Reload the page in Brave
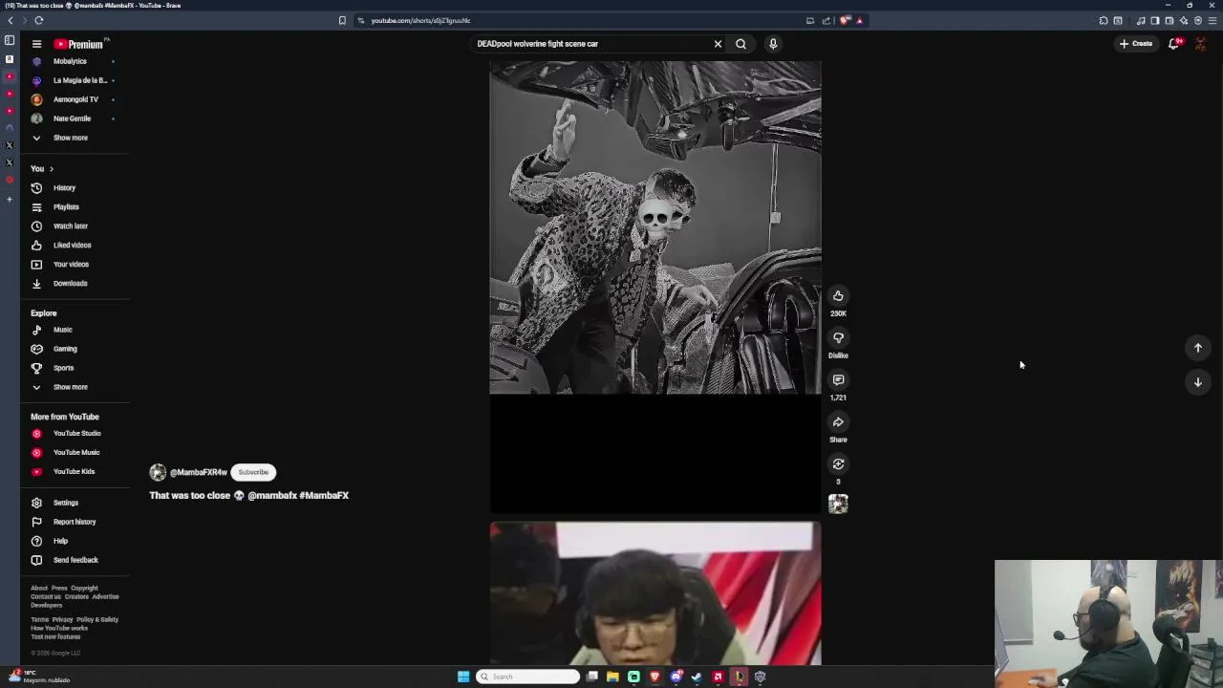 [38, 20]
